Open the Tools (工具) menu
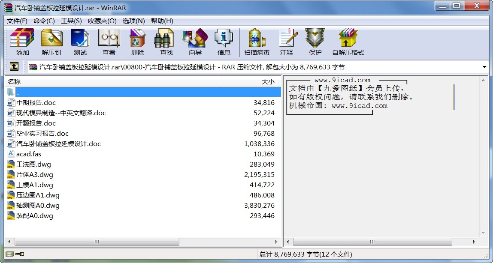 point(71,21)
